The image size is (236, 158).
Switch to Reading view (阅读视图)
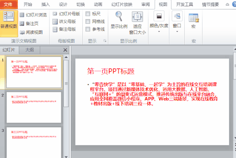point(31,32)
